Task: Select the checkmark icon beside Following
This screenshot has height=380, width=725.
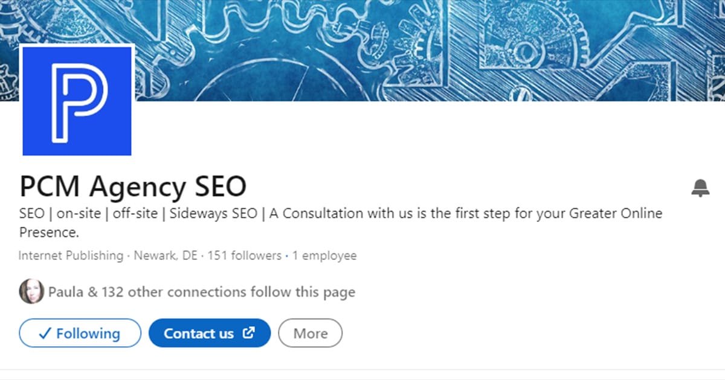Action: click(45, 333)
